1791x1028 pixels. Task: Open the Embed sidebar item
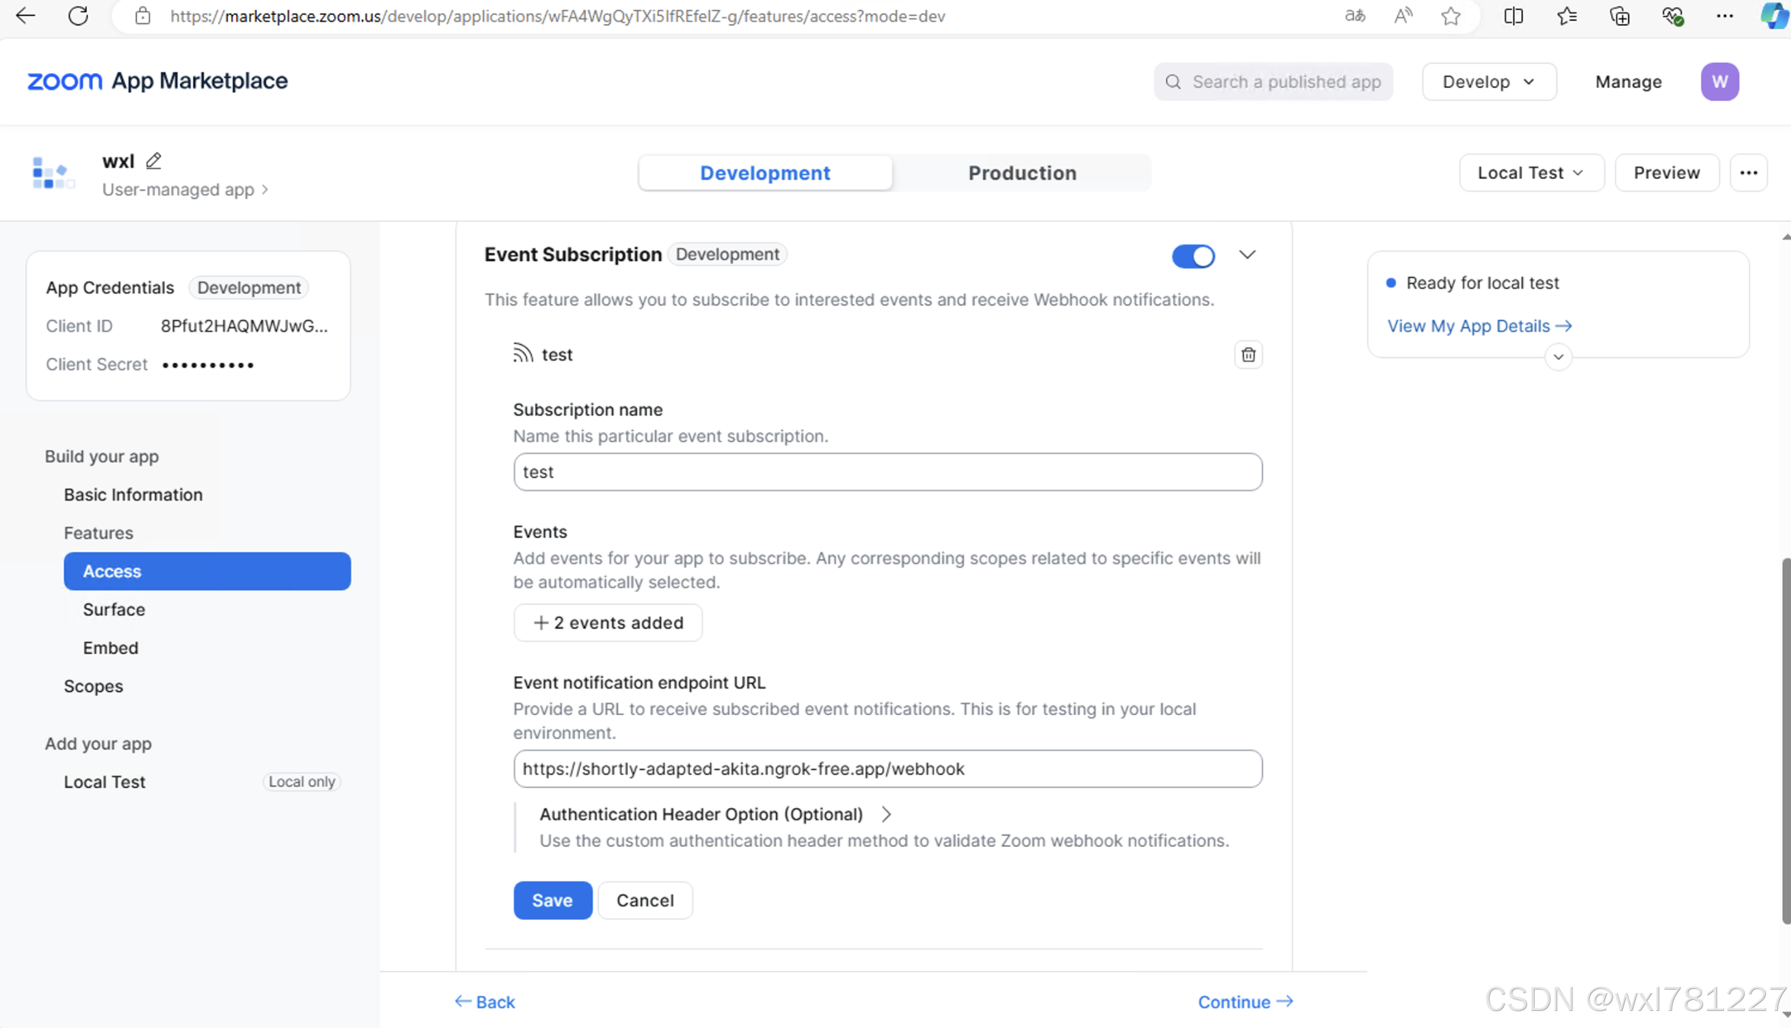[111, 647]
